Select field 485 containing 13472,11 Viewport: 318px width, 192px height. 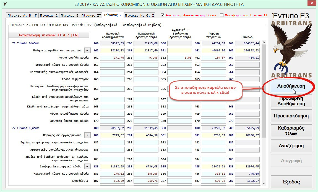pyautogui.click(x=213, y=167)
